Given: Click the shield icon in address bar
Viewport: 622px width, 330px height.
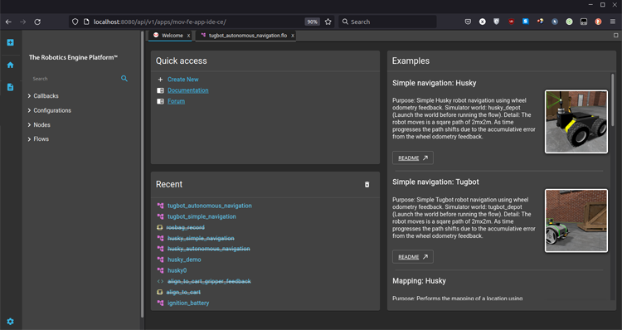Looking at the screenshot, I should coord(75,22).
